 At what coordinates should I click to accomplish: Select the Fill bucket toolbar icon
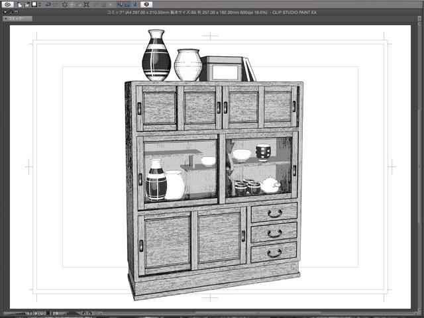(79, 5)
